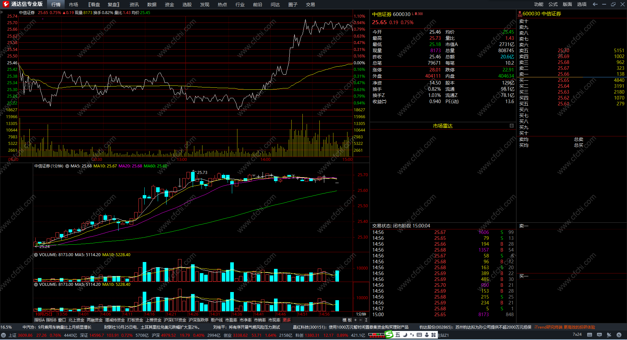Toggle the Sogou punctuation icon

point(412,335)
